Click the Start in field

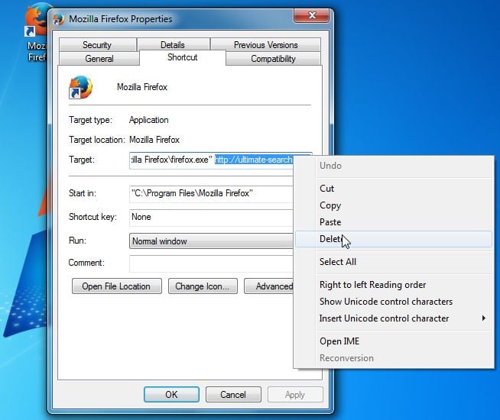211,194
